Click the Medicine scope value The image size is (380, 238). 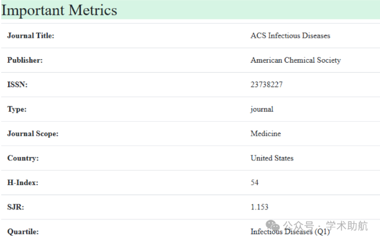[x=266, y=134]
